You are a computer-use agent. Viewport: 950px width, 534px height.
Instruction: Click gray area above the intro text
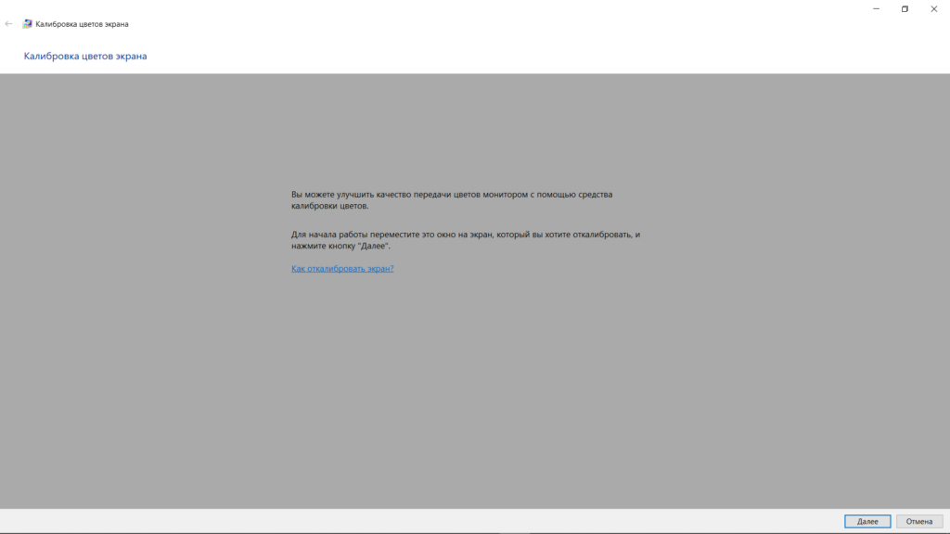click(x=464, y=130)
